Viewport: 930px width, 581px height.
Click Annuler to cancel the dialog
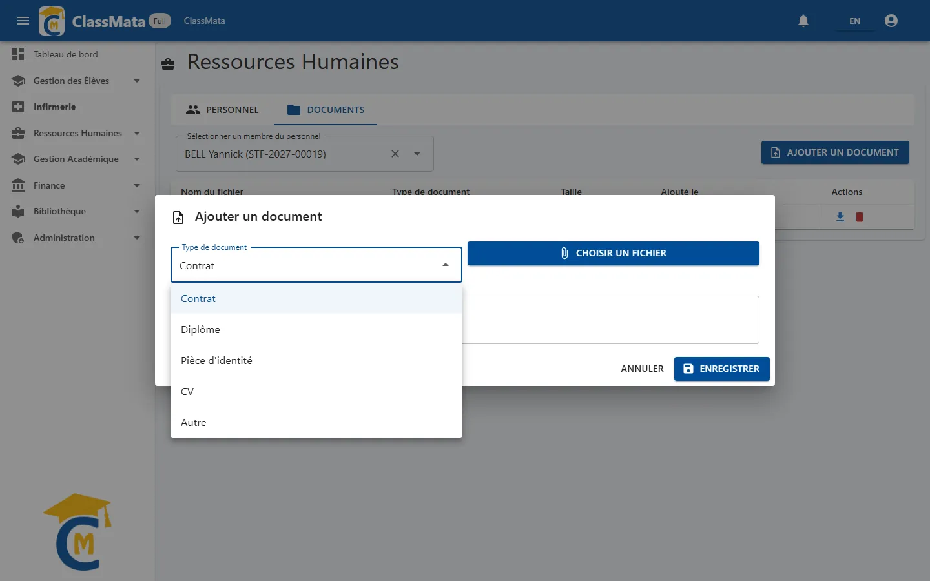(x=642, y=369)
